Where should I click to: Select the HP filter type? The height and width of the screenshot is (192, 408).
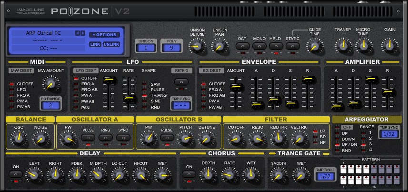pyautogui.click(x=315, y=143)
